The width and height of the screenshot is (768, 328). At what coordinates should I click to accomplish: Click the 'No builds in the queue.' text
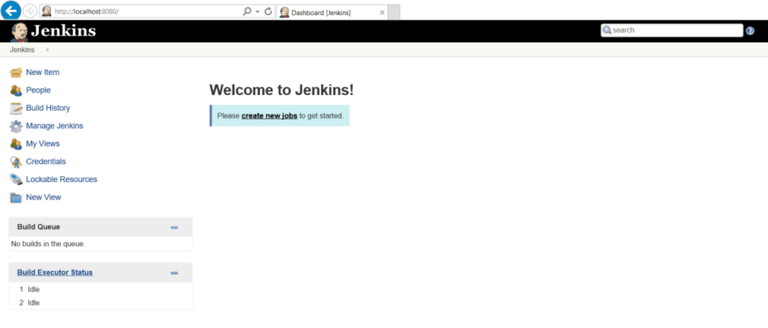pyautogui.click(x=48, y=244)
